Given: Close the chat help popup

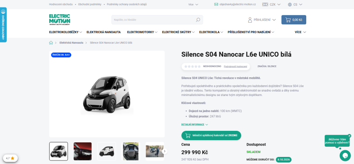Looking at the screenshot, I should click(350, 136).
